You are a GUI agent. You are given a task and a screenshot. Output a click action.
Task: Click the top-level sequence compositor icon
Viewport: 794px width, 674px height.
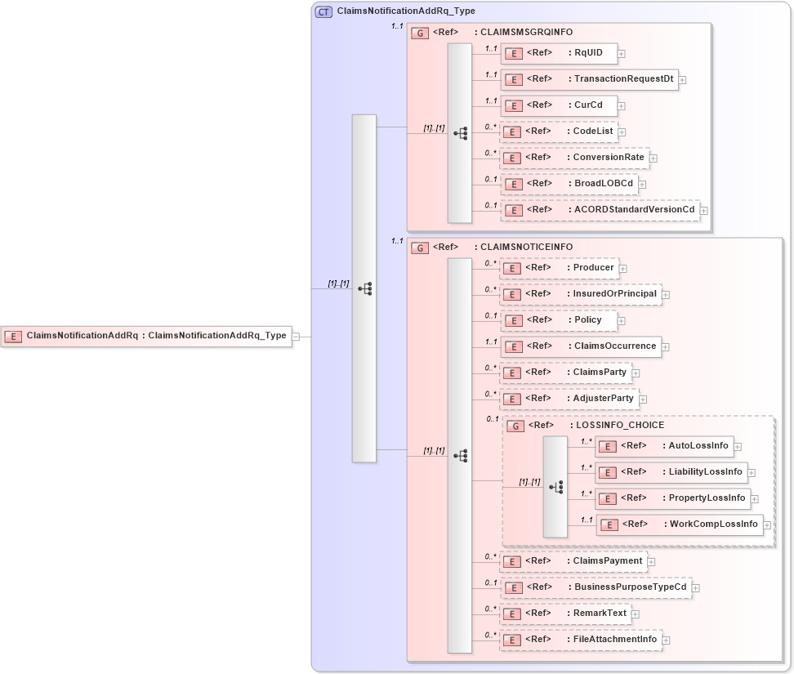365,288
